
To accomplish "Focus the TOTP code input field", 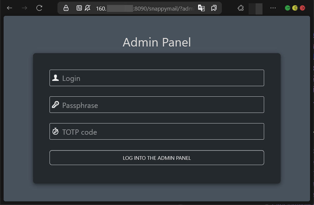I will (157, 131).
